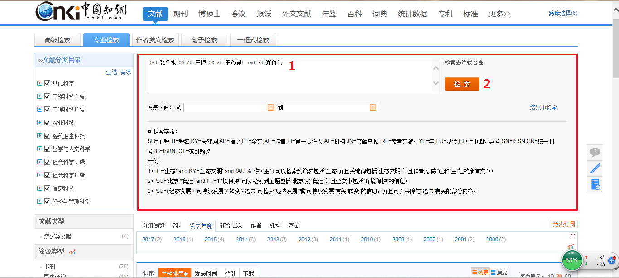This screenshot has width=619, height=278.
Task: Click the orange 检索 search button
Action: [x=462, y=84]
